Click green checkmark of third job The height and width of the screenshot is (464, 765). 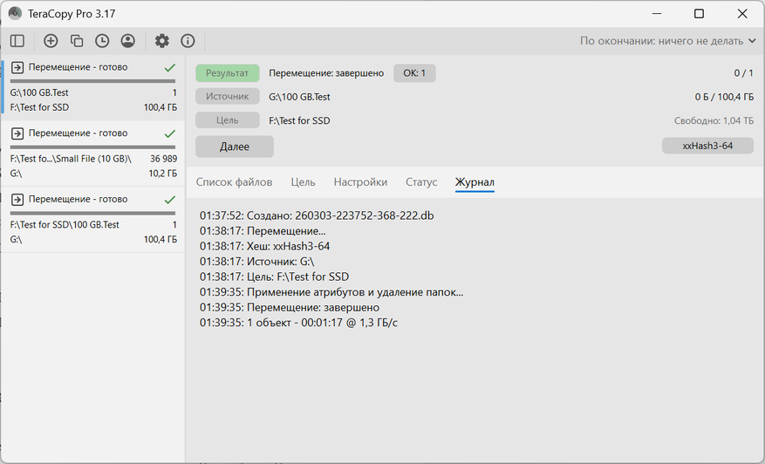point(170,199)
